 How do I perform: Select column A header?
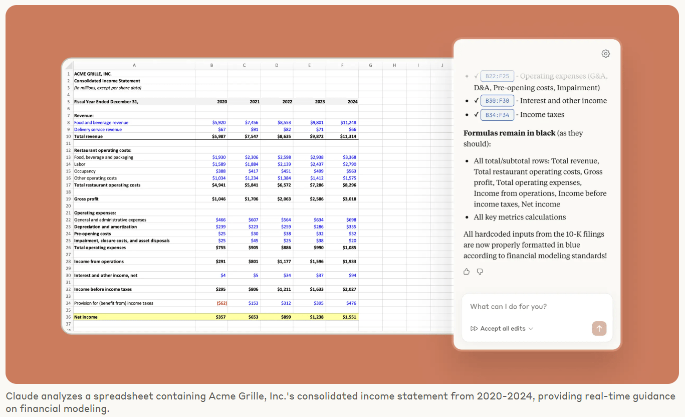pos(134,65)
